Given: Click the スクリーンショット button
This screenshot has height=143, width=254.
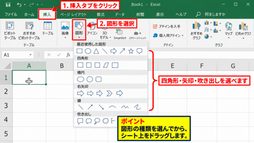Looking at the screenshot, I should tap(137, 35).
